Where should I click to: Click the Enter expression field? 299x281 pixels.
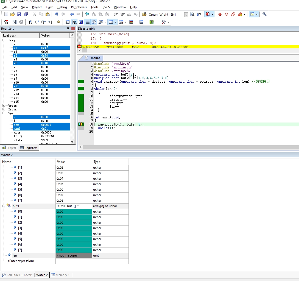coord(21,261)
